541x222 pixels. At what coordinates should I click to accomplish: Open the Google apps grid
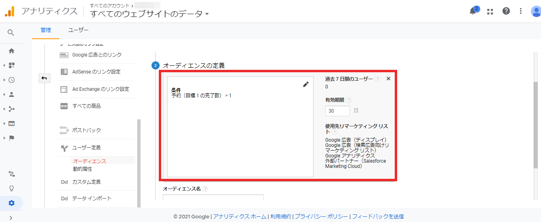(490, 11)
